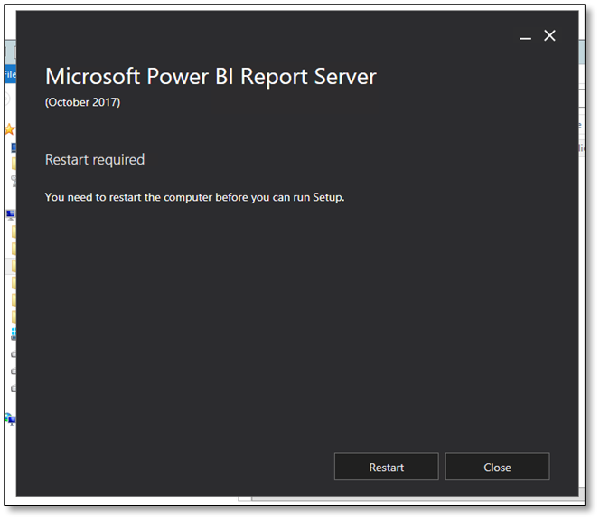Minimize the Power BI Report Server setup window
The height and width of the screenshot is (520, 600).
pyautogui.click(x=525, y=37)
